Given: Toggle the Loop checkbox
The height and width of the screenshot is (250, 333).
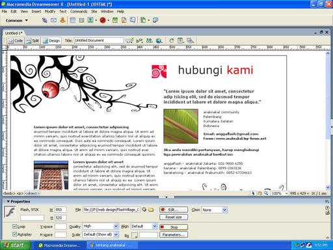Looking at the screenshot, I should pyautogui.click(x=14, y=227).
